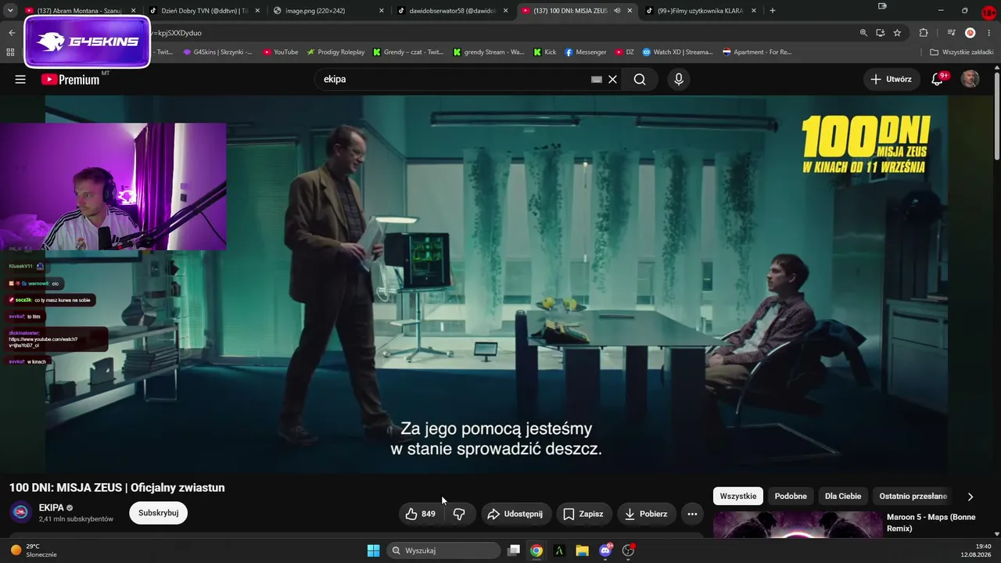
Task: Open the DZ bookmark
Action: 624,52
